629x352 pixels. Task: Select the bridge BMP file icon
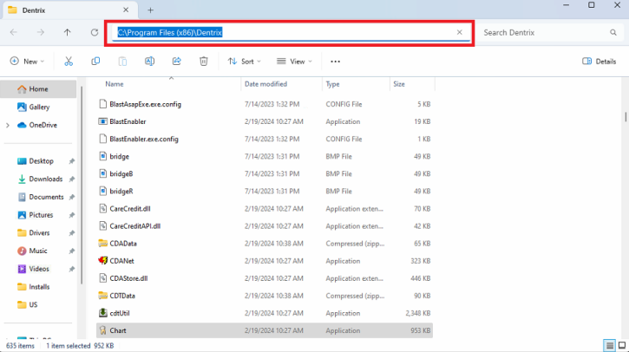click(102, 156)
